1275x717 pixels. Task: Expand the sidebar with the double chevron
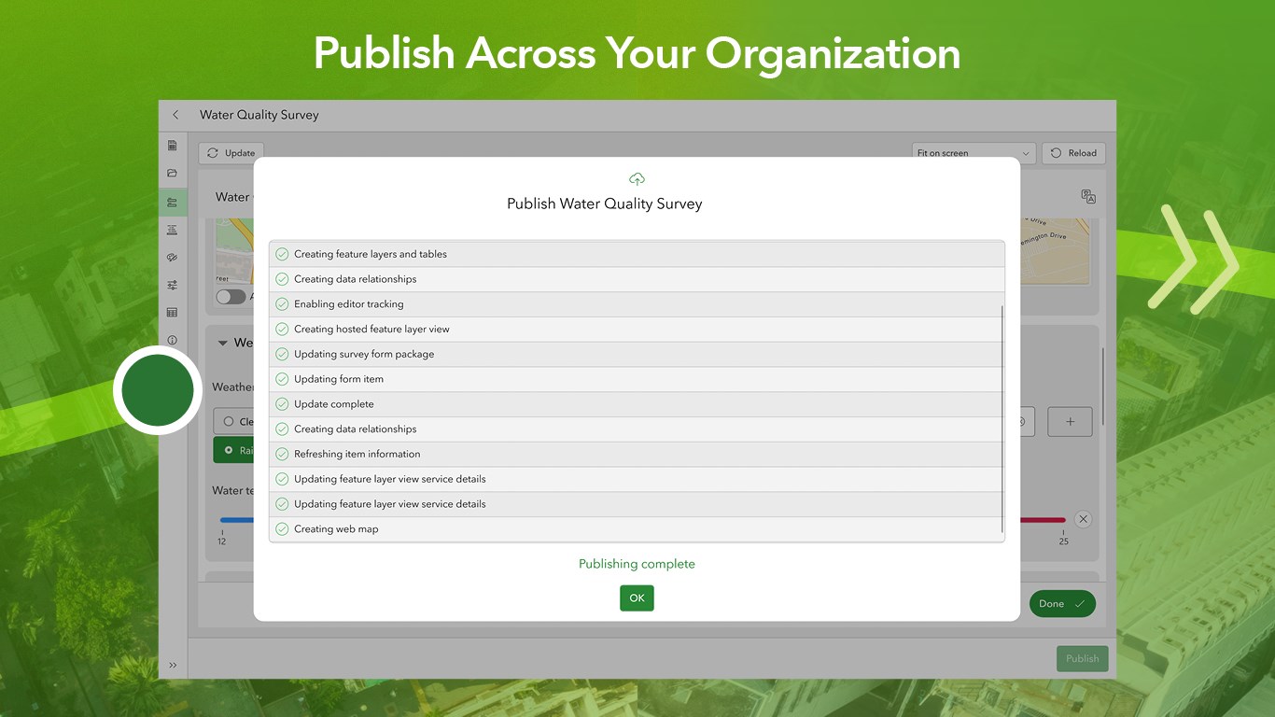click(173, 665)
